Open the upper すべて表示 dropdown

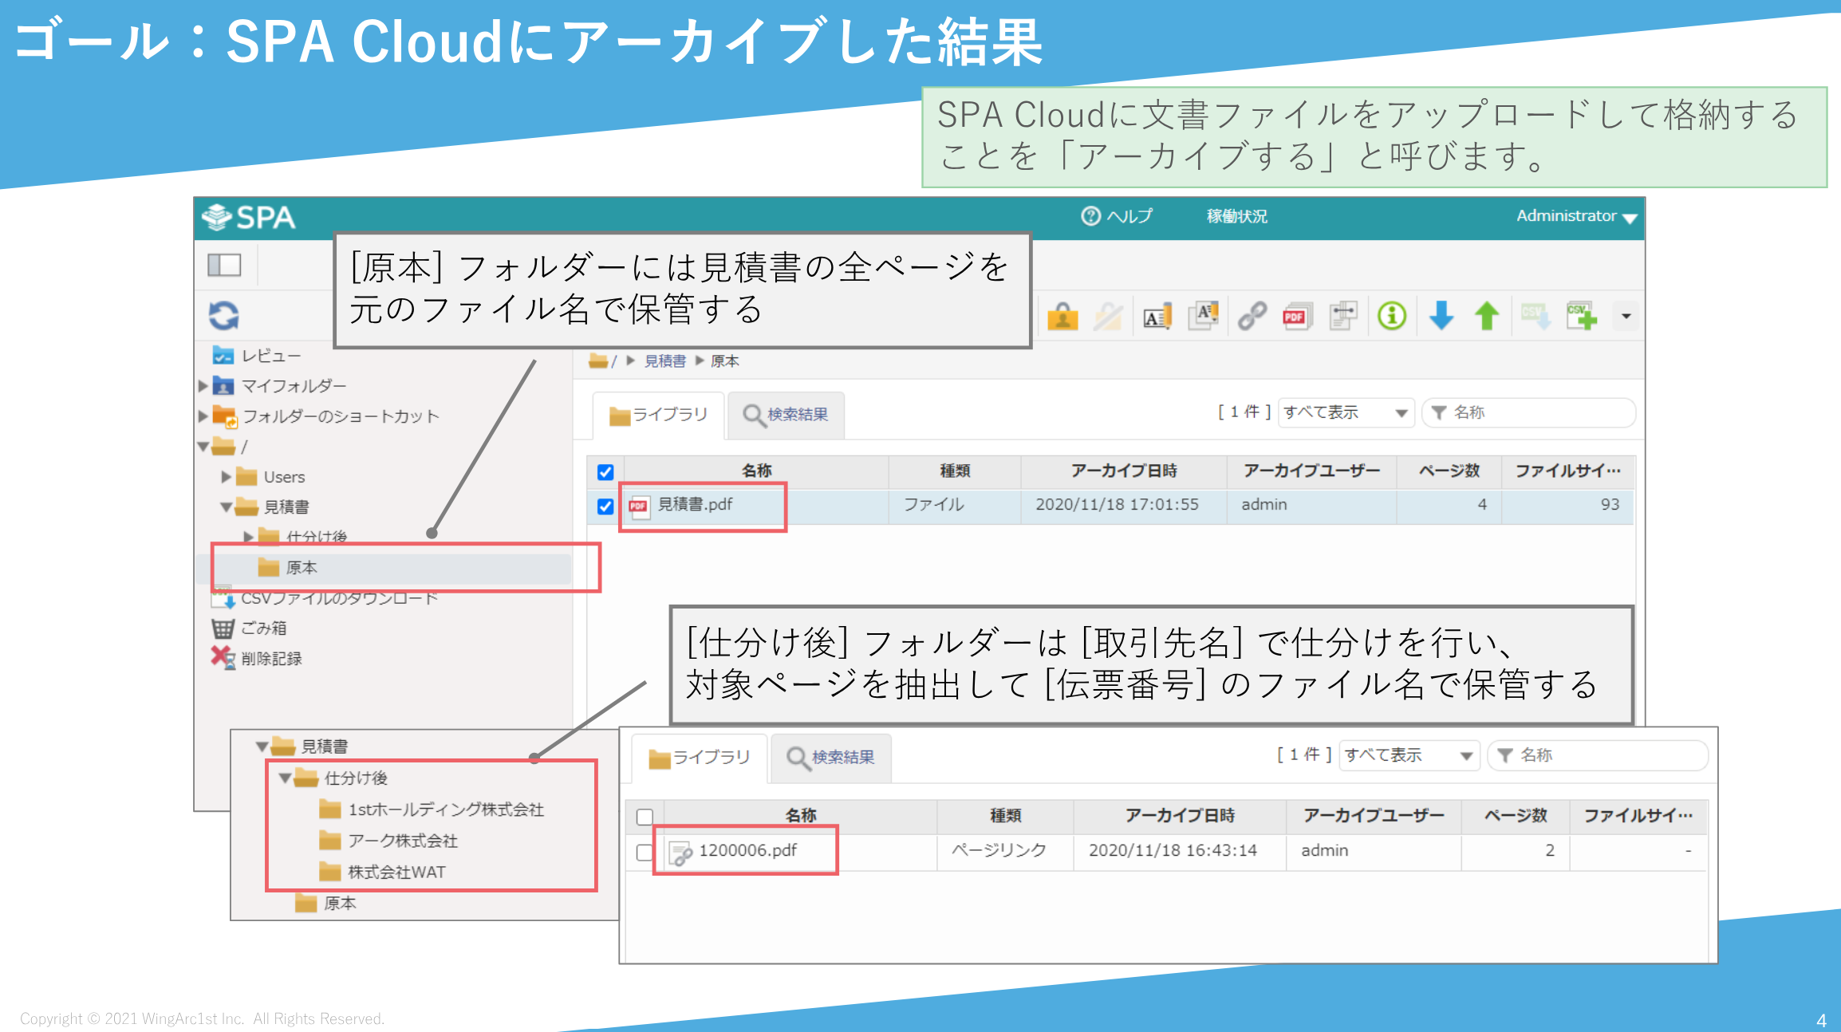pyautogui.click(x=1345, y=412)
